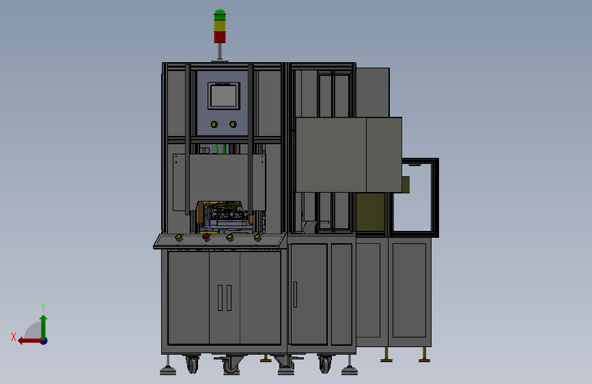The width and height of the screenshot is (592, 384).
Task: Select the vertical handle on the right-hand cabinet door
Action: tap(295, 294)
